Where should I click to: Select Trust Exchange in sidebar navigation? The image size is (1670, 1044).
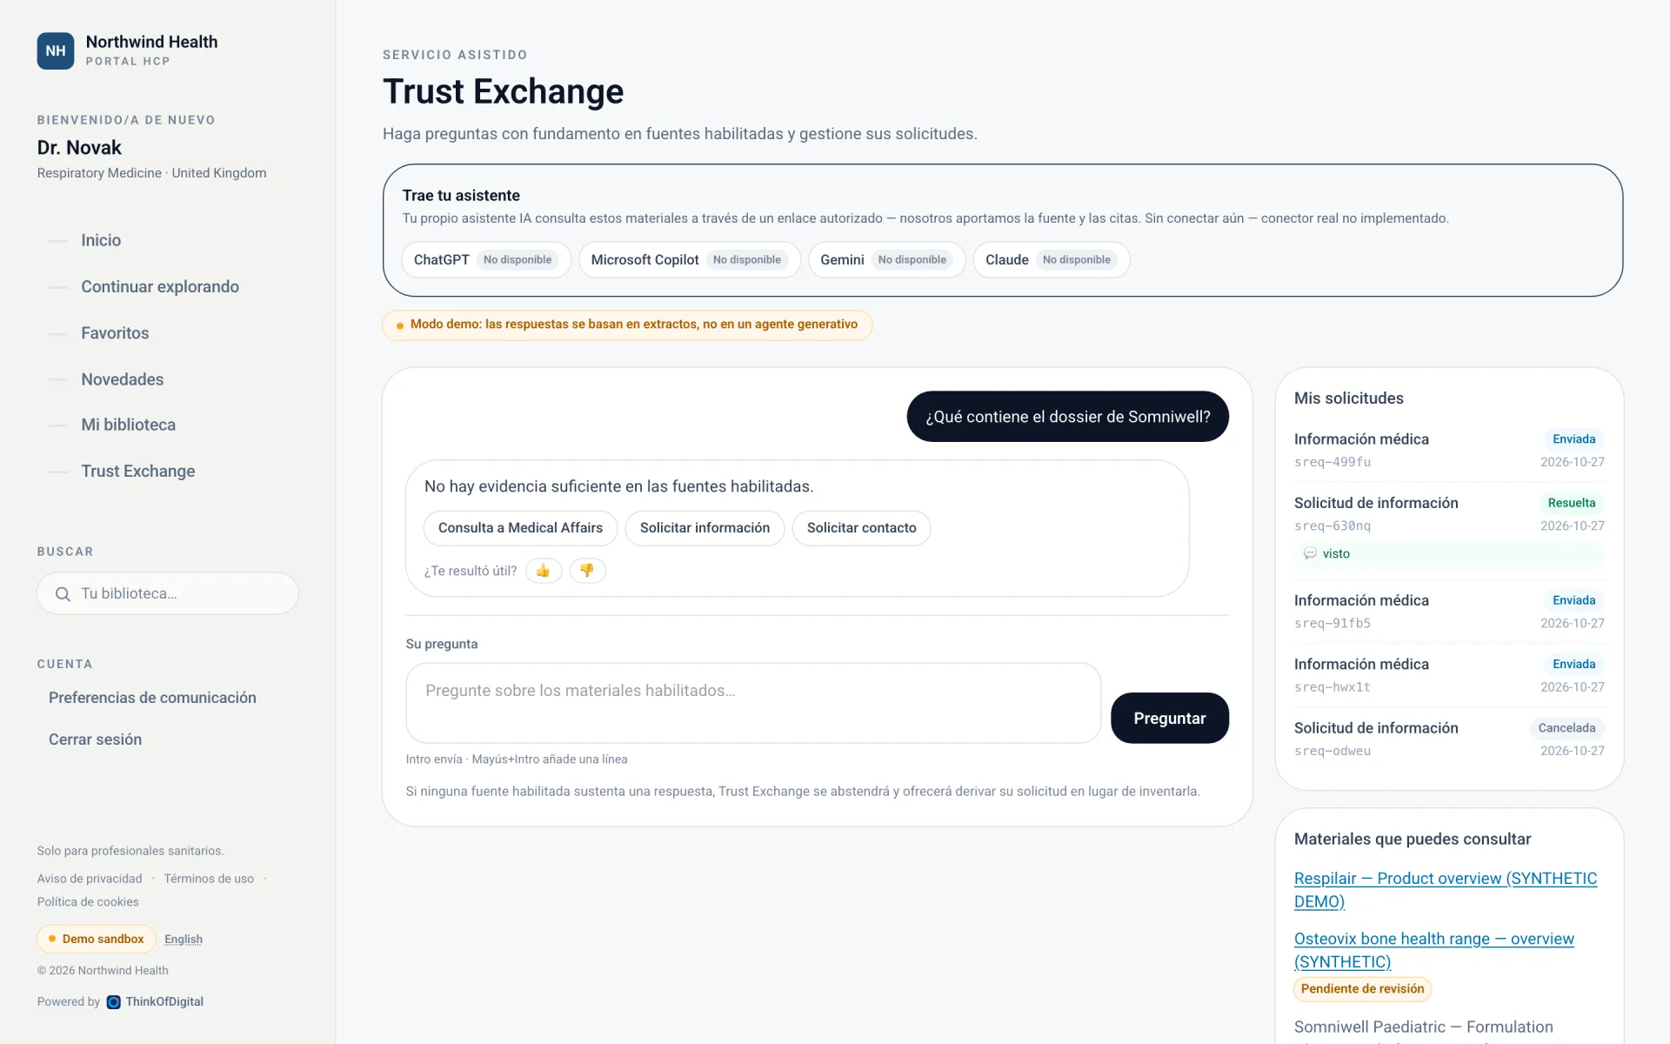138,471
